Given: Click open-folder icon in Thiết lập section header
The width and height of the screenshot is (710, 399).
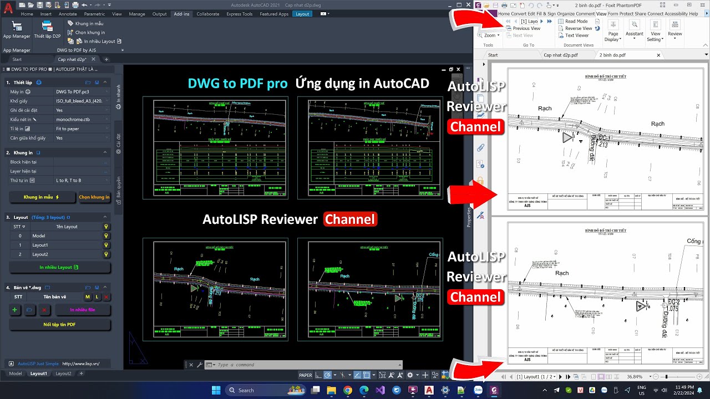Looking at the screenshot, I should pyautogui.click(x=88, y=82).
